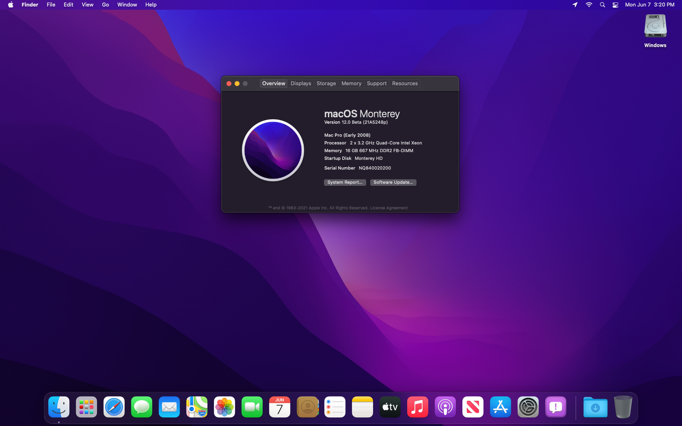Open Control Center in menu bar
This screenshot has height=426, width=682.
click(x=615, y=5)
